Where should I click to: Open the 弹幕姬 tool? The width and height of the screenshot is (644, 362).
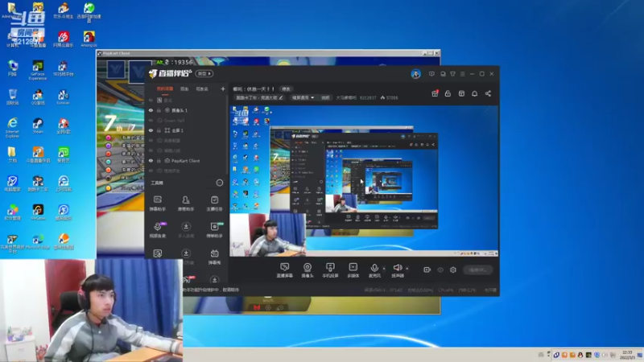pos(214,257)
